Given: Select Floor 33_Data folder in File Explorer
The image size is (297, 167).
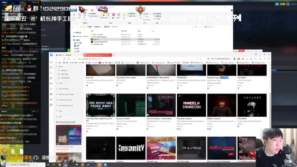Looking at the screenshot, I should tap(98, 35).
